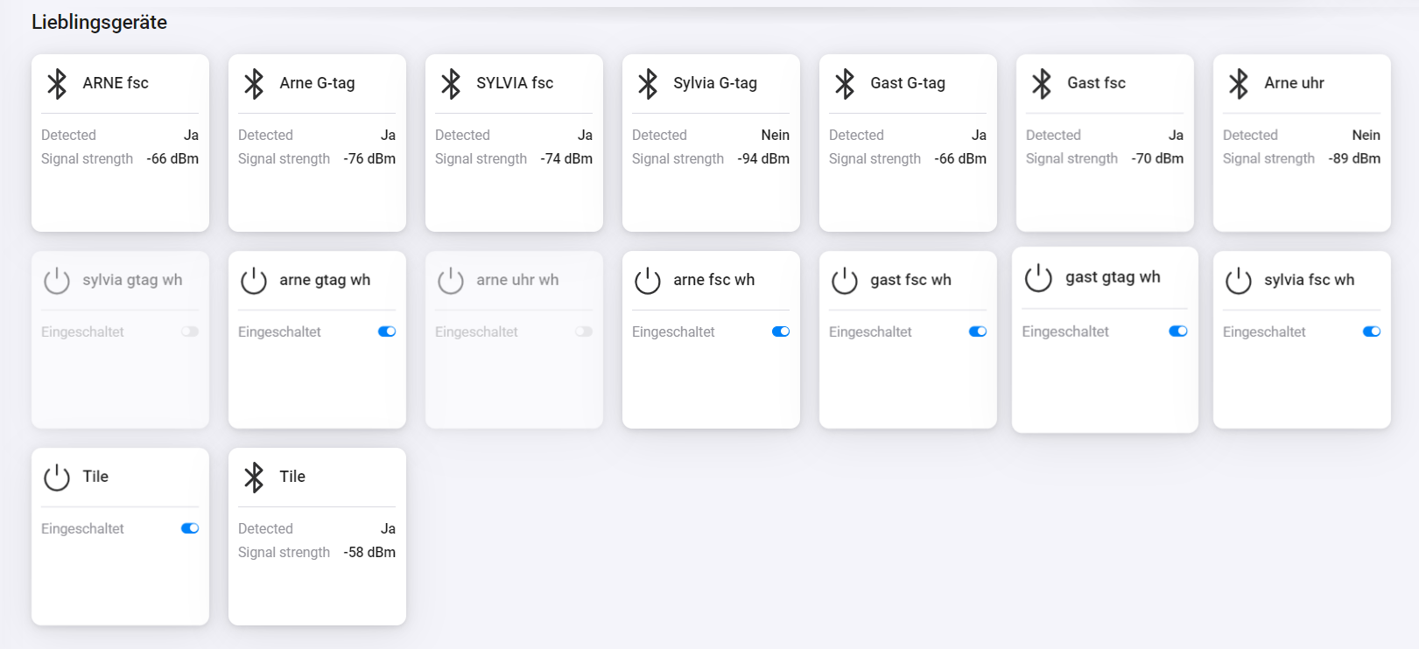Open the SYLVIA fsc Bluetooth icon

[451, 84]
